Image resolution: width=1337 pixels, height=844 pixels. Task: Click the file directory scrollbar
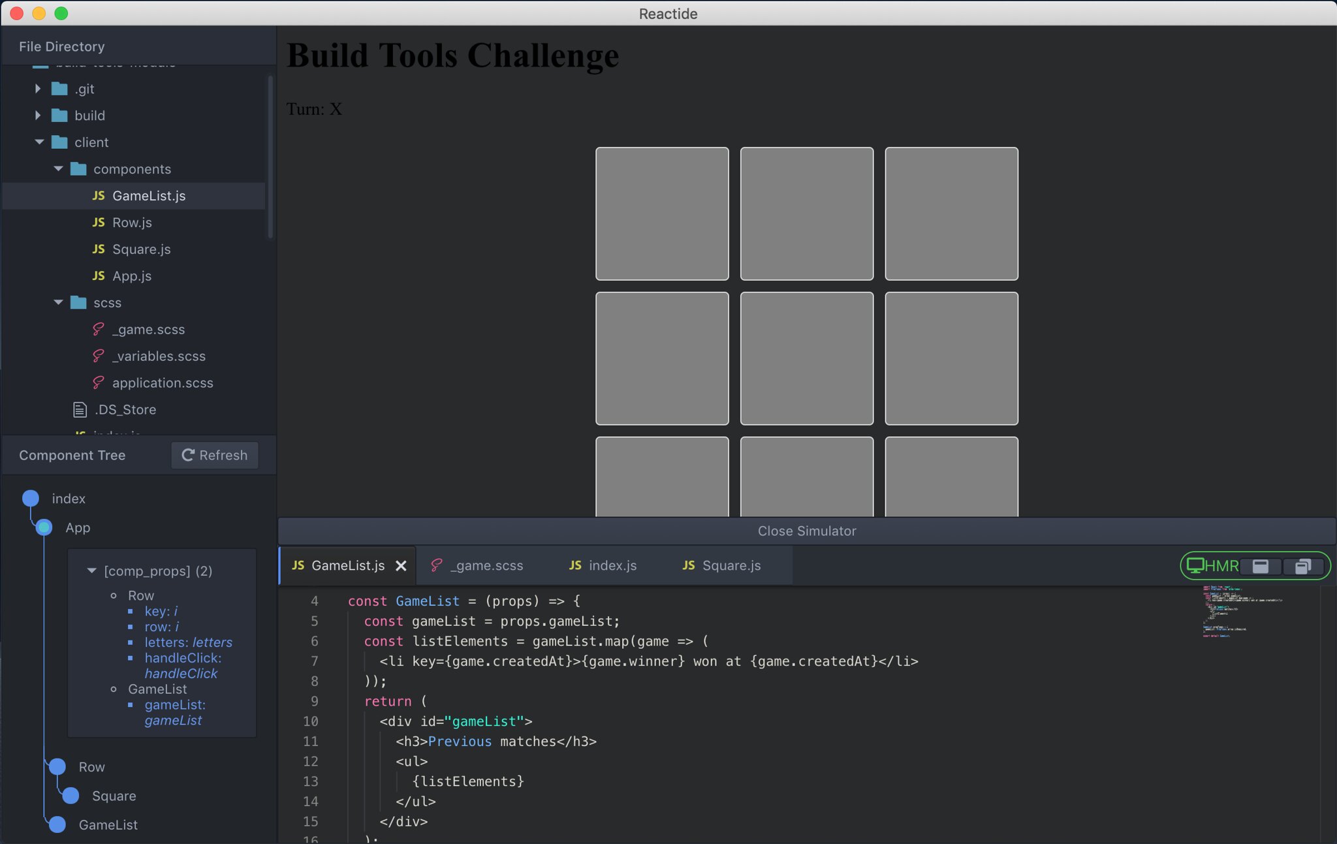(270, 157)
